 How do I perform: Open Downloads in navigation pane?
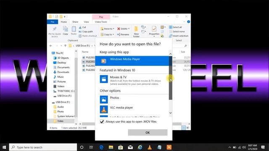tap(61, 72)
